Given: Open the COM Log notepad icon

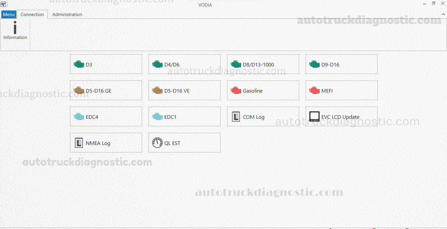Looking at the screenshot, I should click(236, 116).
